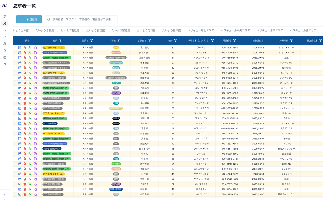Switch to the ベリキュール中央エリア tab
This screenshot has height=200, width=325.
[235, 30]
